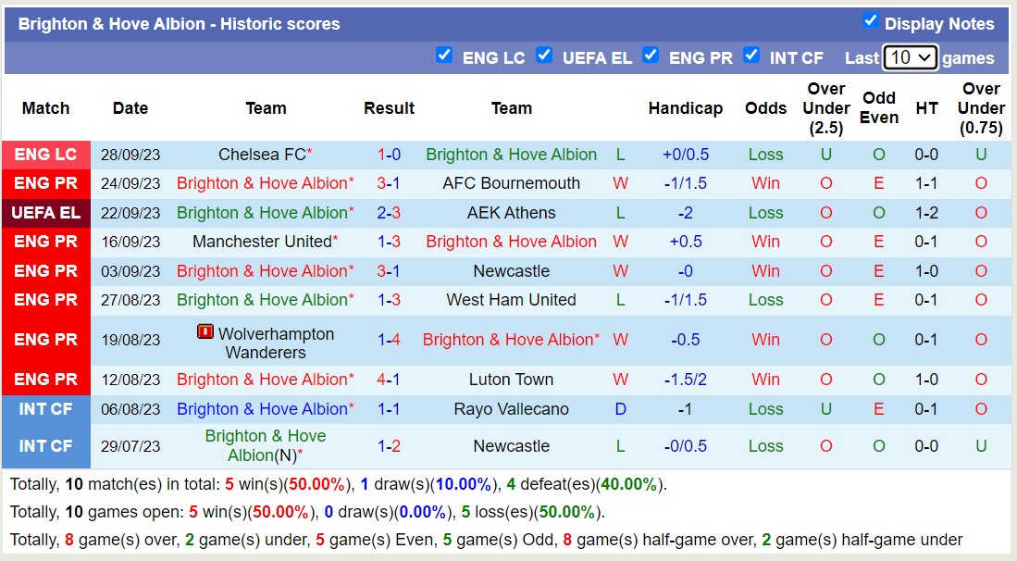Click the ENG PR badge on the 16/09/23 row

click(45, 242)
